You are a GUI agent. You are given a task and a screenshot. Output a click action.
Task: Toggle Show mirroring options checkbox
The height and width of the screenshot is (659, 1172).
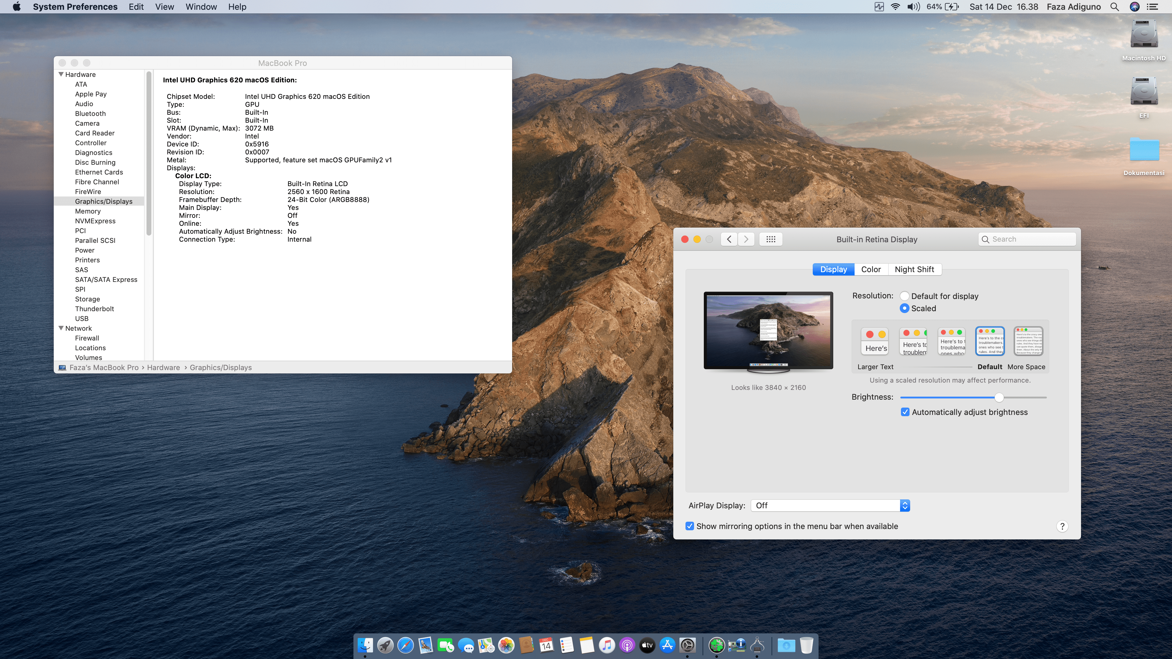690,526
